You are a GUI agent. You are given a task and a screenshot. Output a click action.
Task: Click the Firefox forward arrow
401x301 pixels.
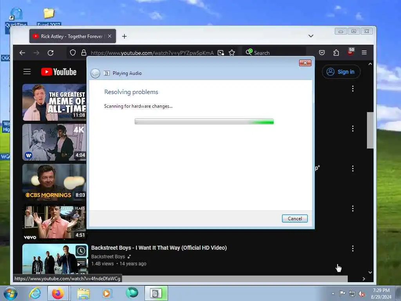[36, 53]
